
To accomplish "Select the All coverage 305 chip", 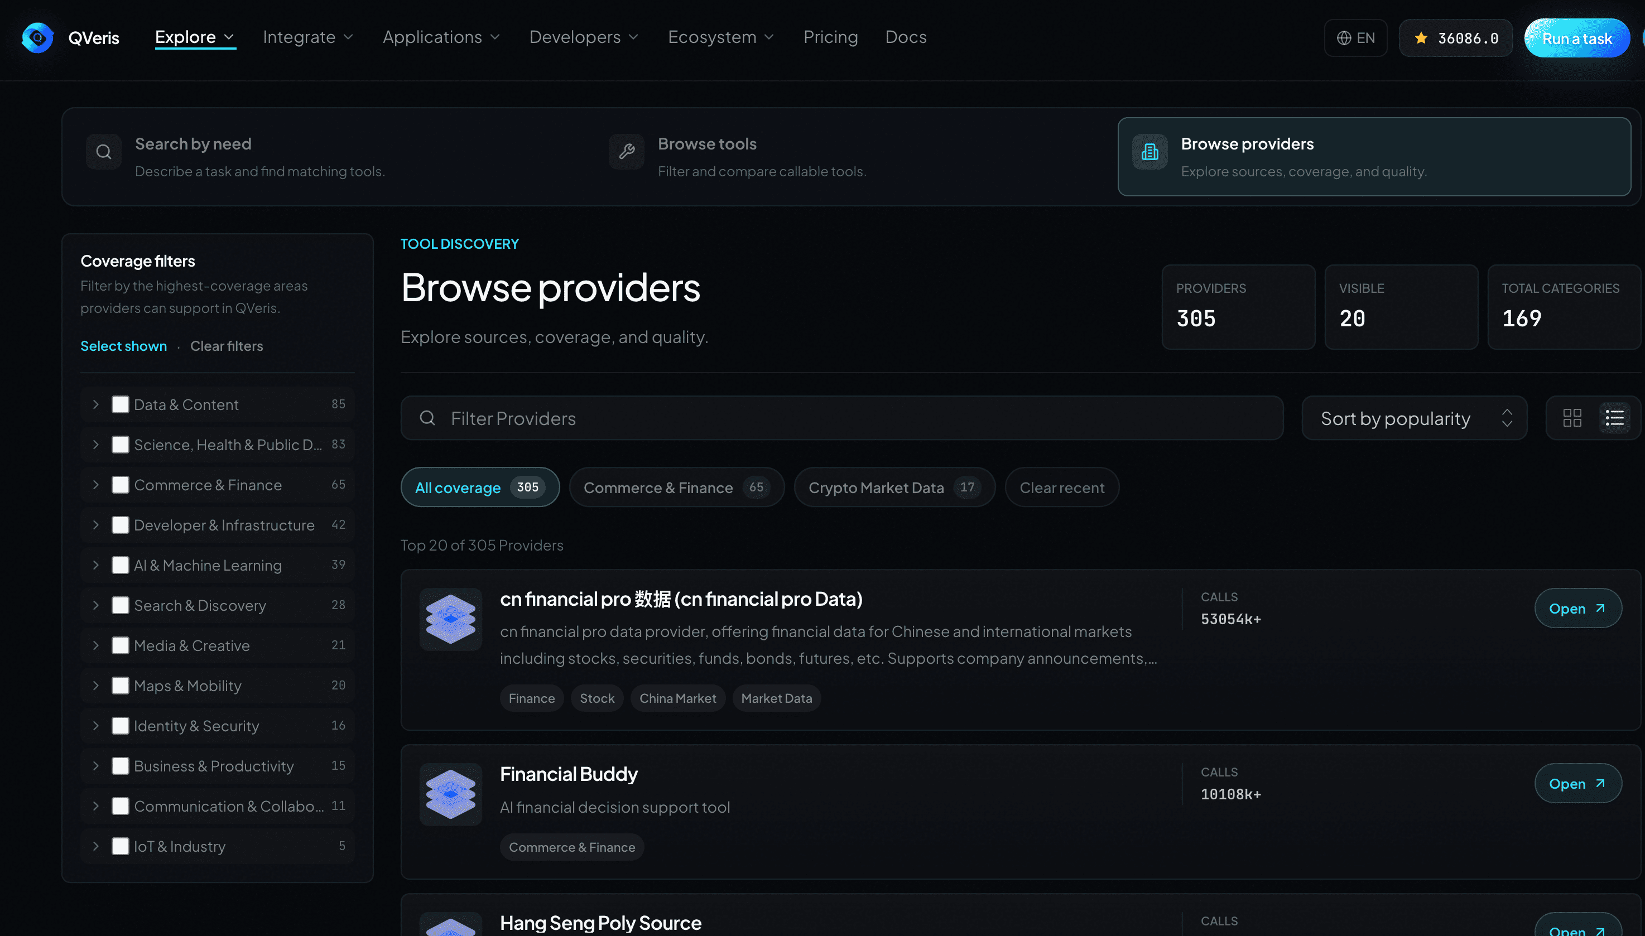I will click(x=480, y=488).
